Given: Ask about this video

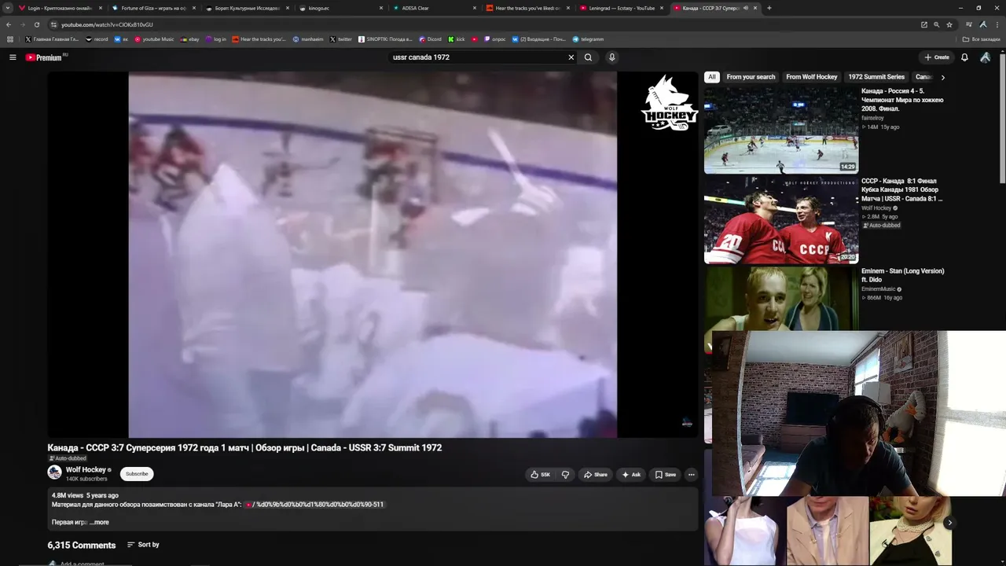Looking at the screenshot, I should (x=631, y=475).
